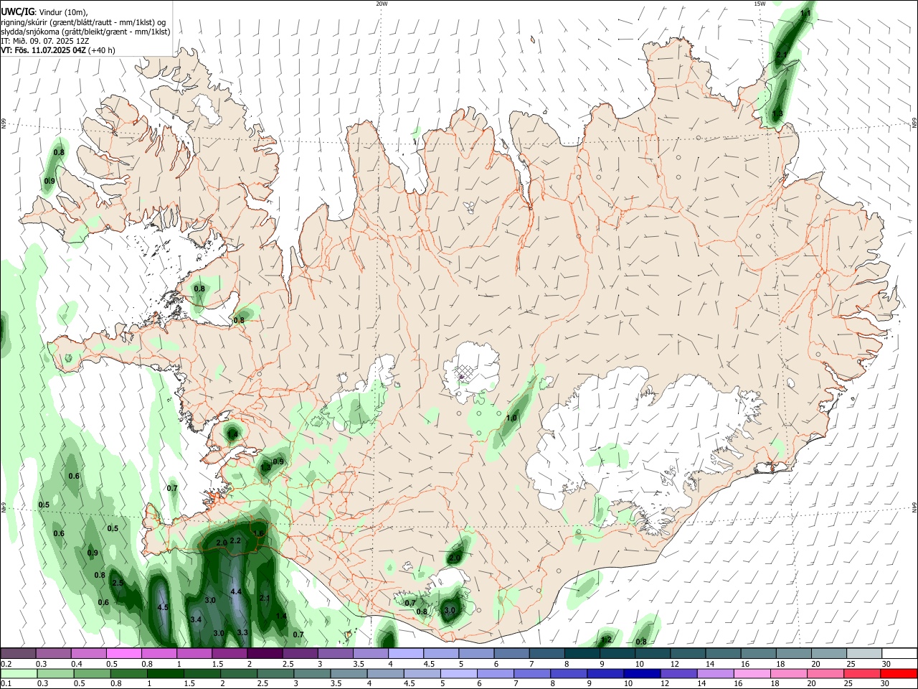
Task: Click the '0.4' label in the legend
Action: 77,664
